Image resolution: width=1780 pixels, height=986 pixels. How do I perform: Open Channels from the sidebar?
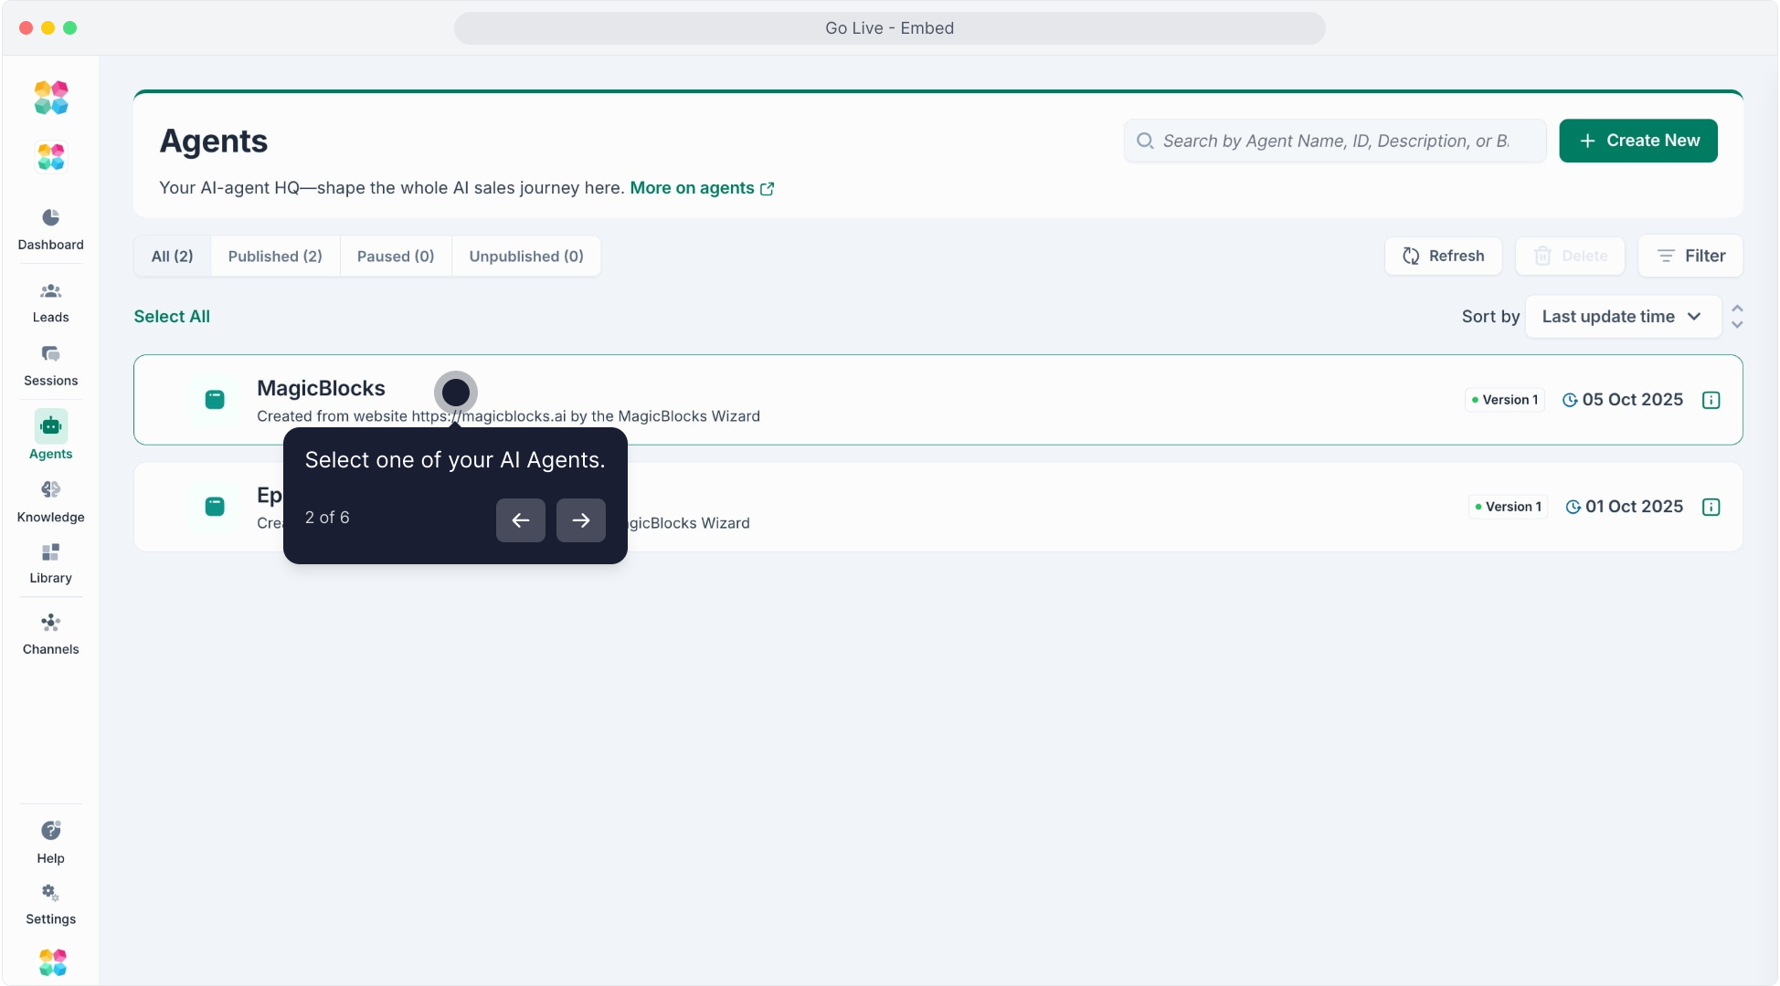50,624
